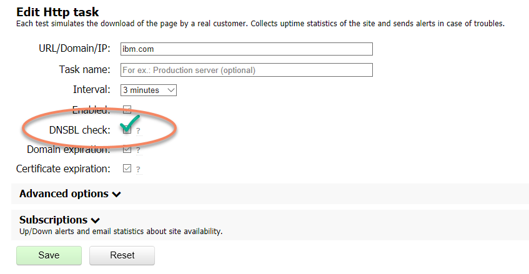Image resolution: width=529 pixels, height=274 pixels.
Task: Click the 'Certificate expiration:' label text
Action: 63,169
